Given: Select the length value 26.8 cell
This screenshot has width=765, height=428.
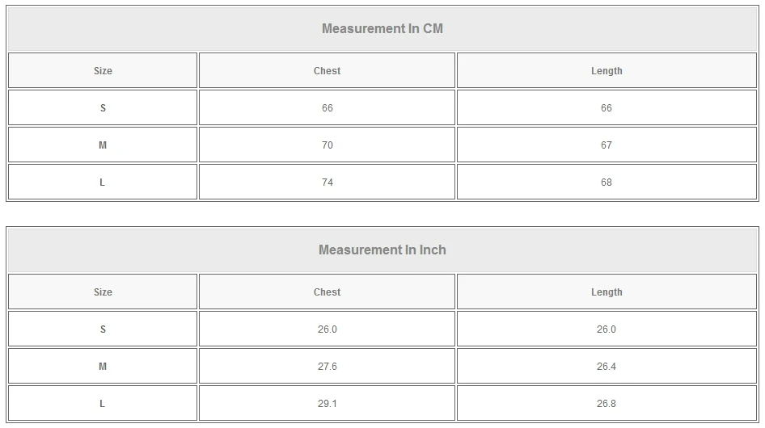Looking at the screenshot, I should [x=607, y=404].
